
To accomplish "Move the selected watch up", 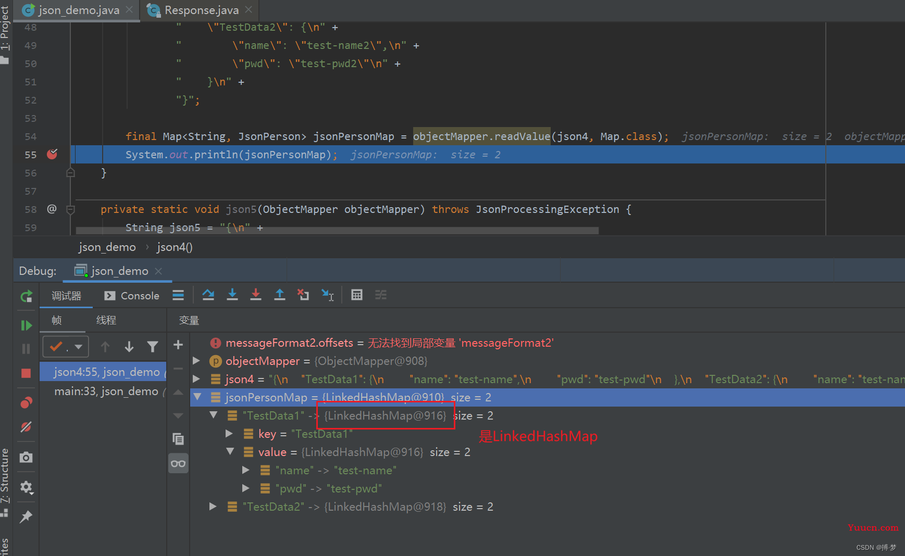I will tap(178, 393).
